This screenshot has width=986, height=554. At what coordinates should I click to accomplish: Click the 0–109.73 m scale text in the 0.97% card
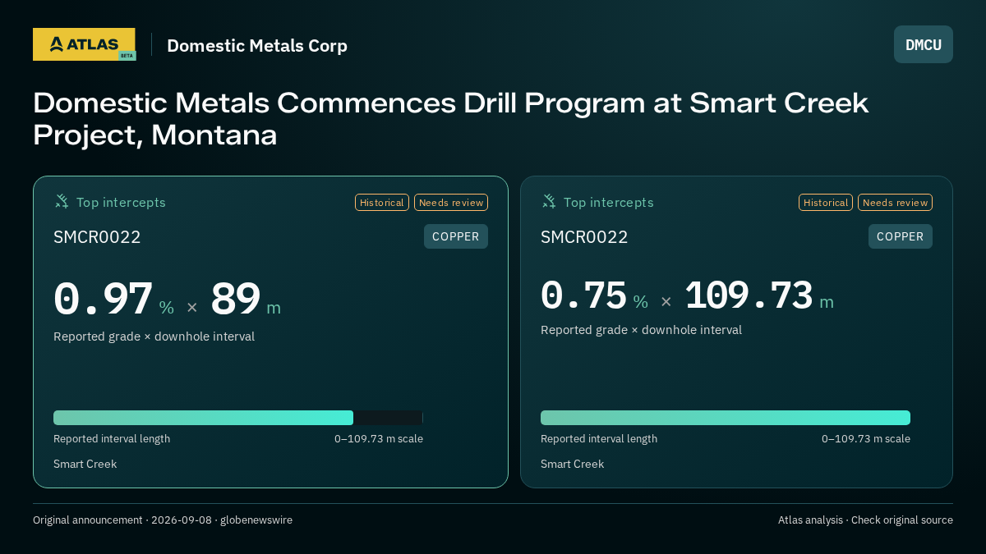[x=379, y=438]
